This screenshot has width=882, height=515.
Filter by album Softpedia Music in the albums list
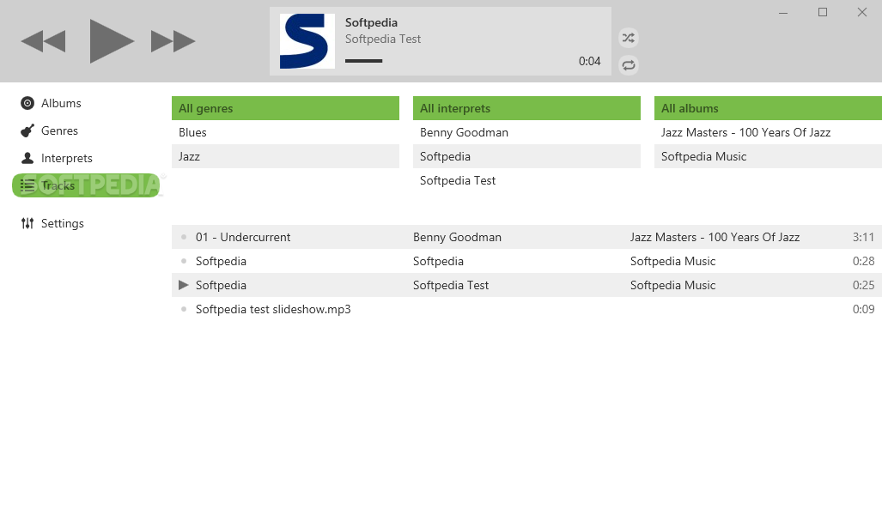click(x=768, y=156)
